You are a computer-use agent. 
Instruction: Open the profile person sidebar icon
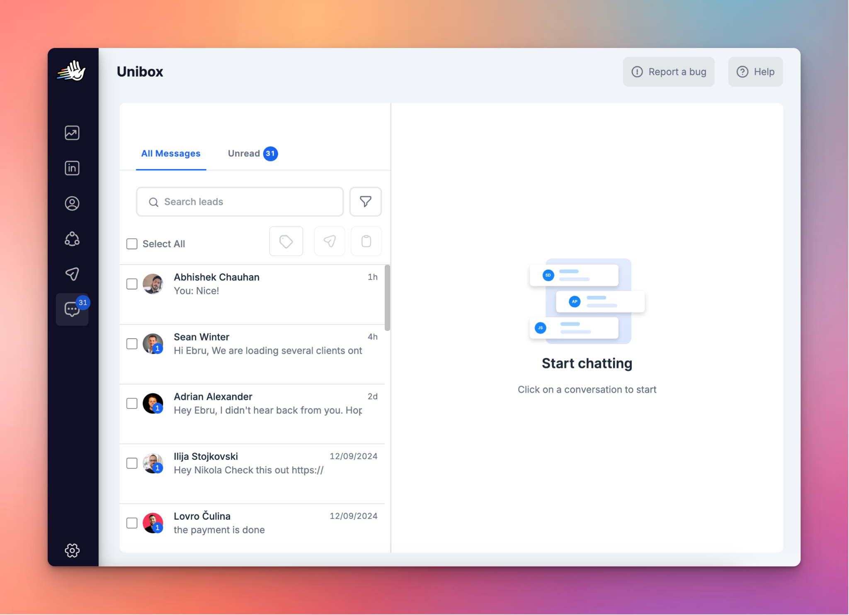(x=72, y=203)
